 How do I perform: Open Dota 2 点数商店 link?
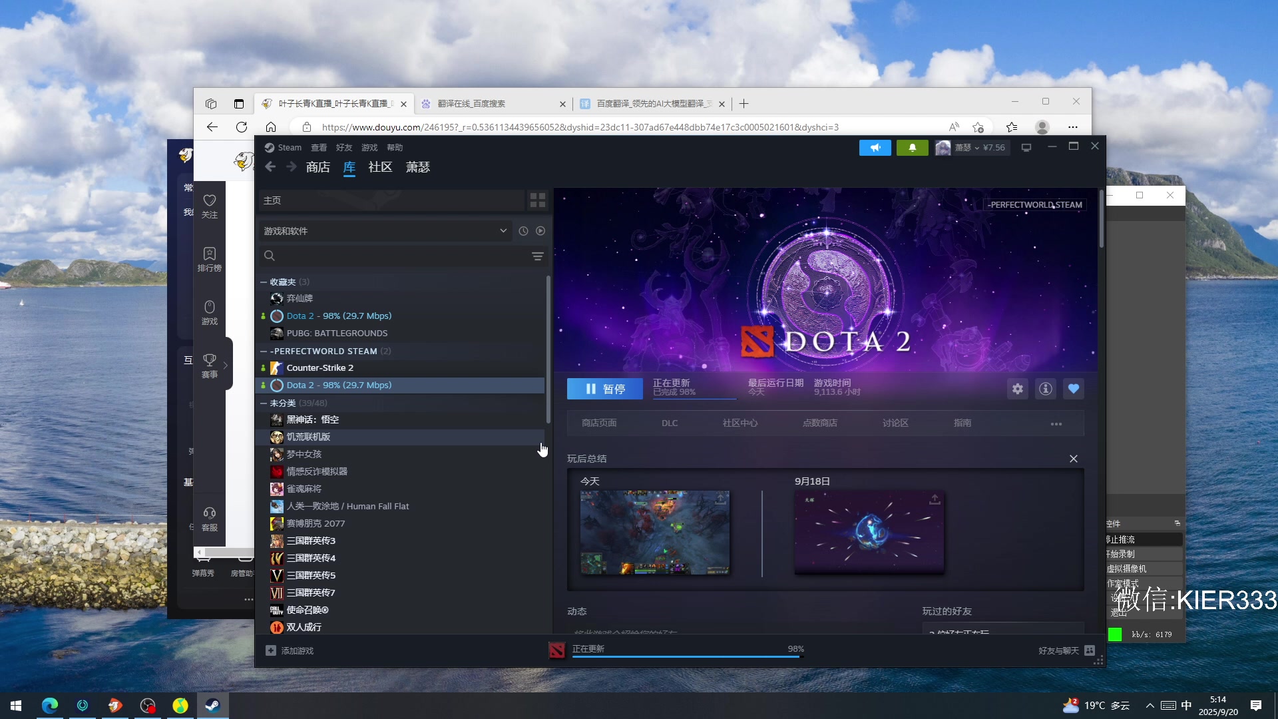coord(820,423)
